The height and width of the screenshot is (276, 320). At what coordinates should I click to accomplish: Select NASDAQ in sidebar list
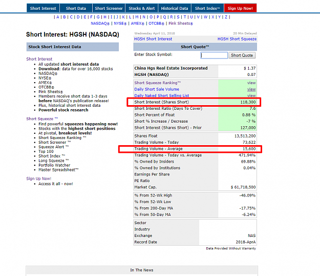[x=48, y=73]
